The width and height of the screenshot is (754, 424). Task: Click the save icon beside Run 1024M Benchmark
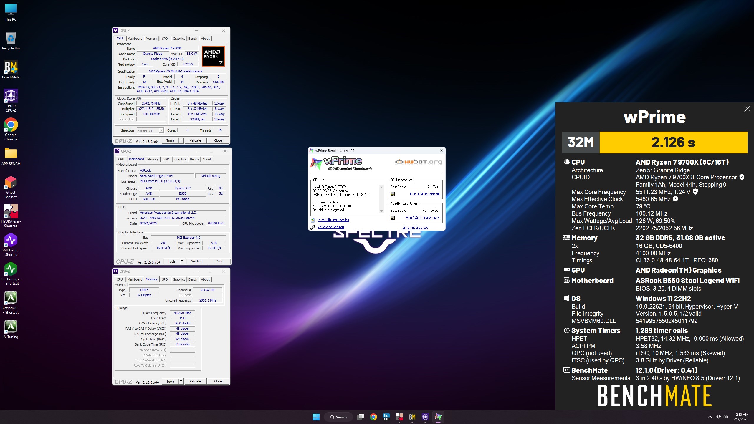393,218
